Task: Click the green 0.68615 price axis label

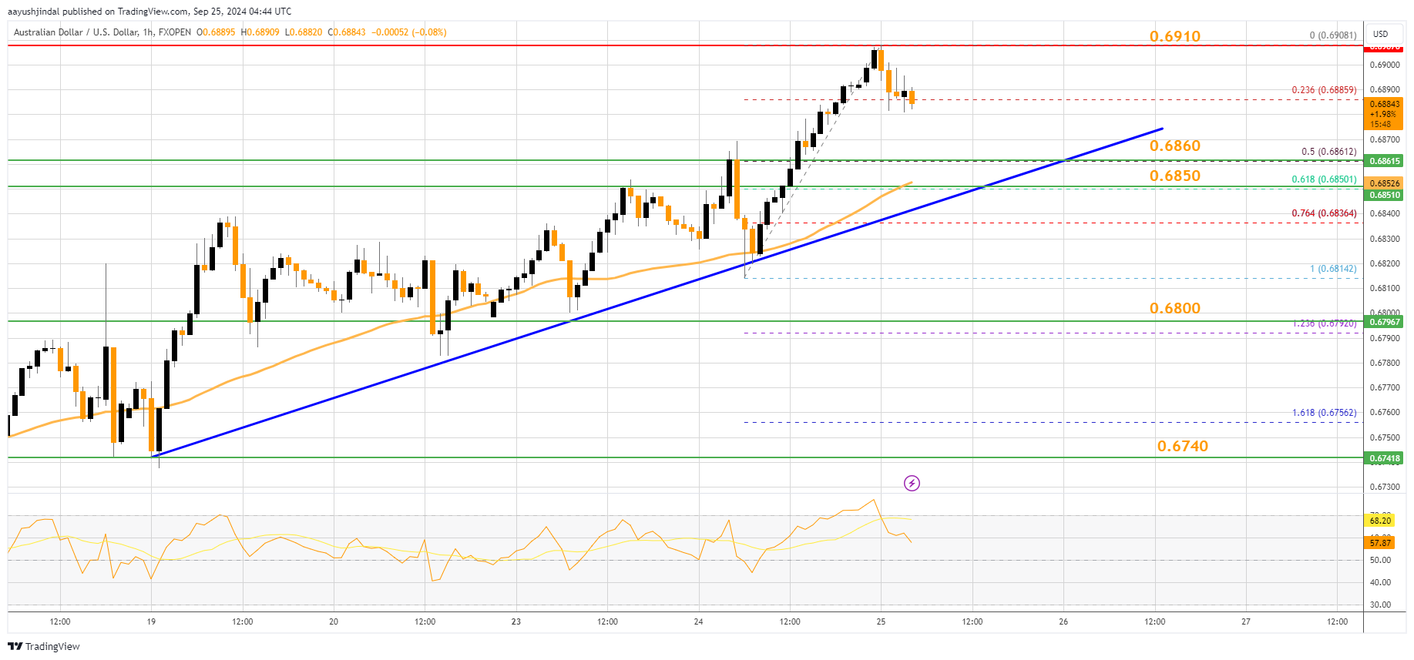Action: [x=1383, y=161]
